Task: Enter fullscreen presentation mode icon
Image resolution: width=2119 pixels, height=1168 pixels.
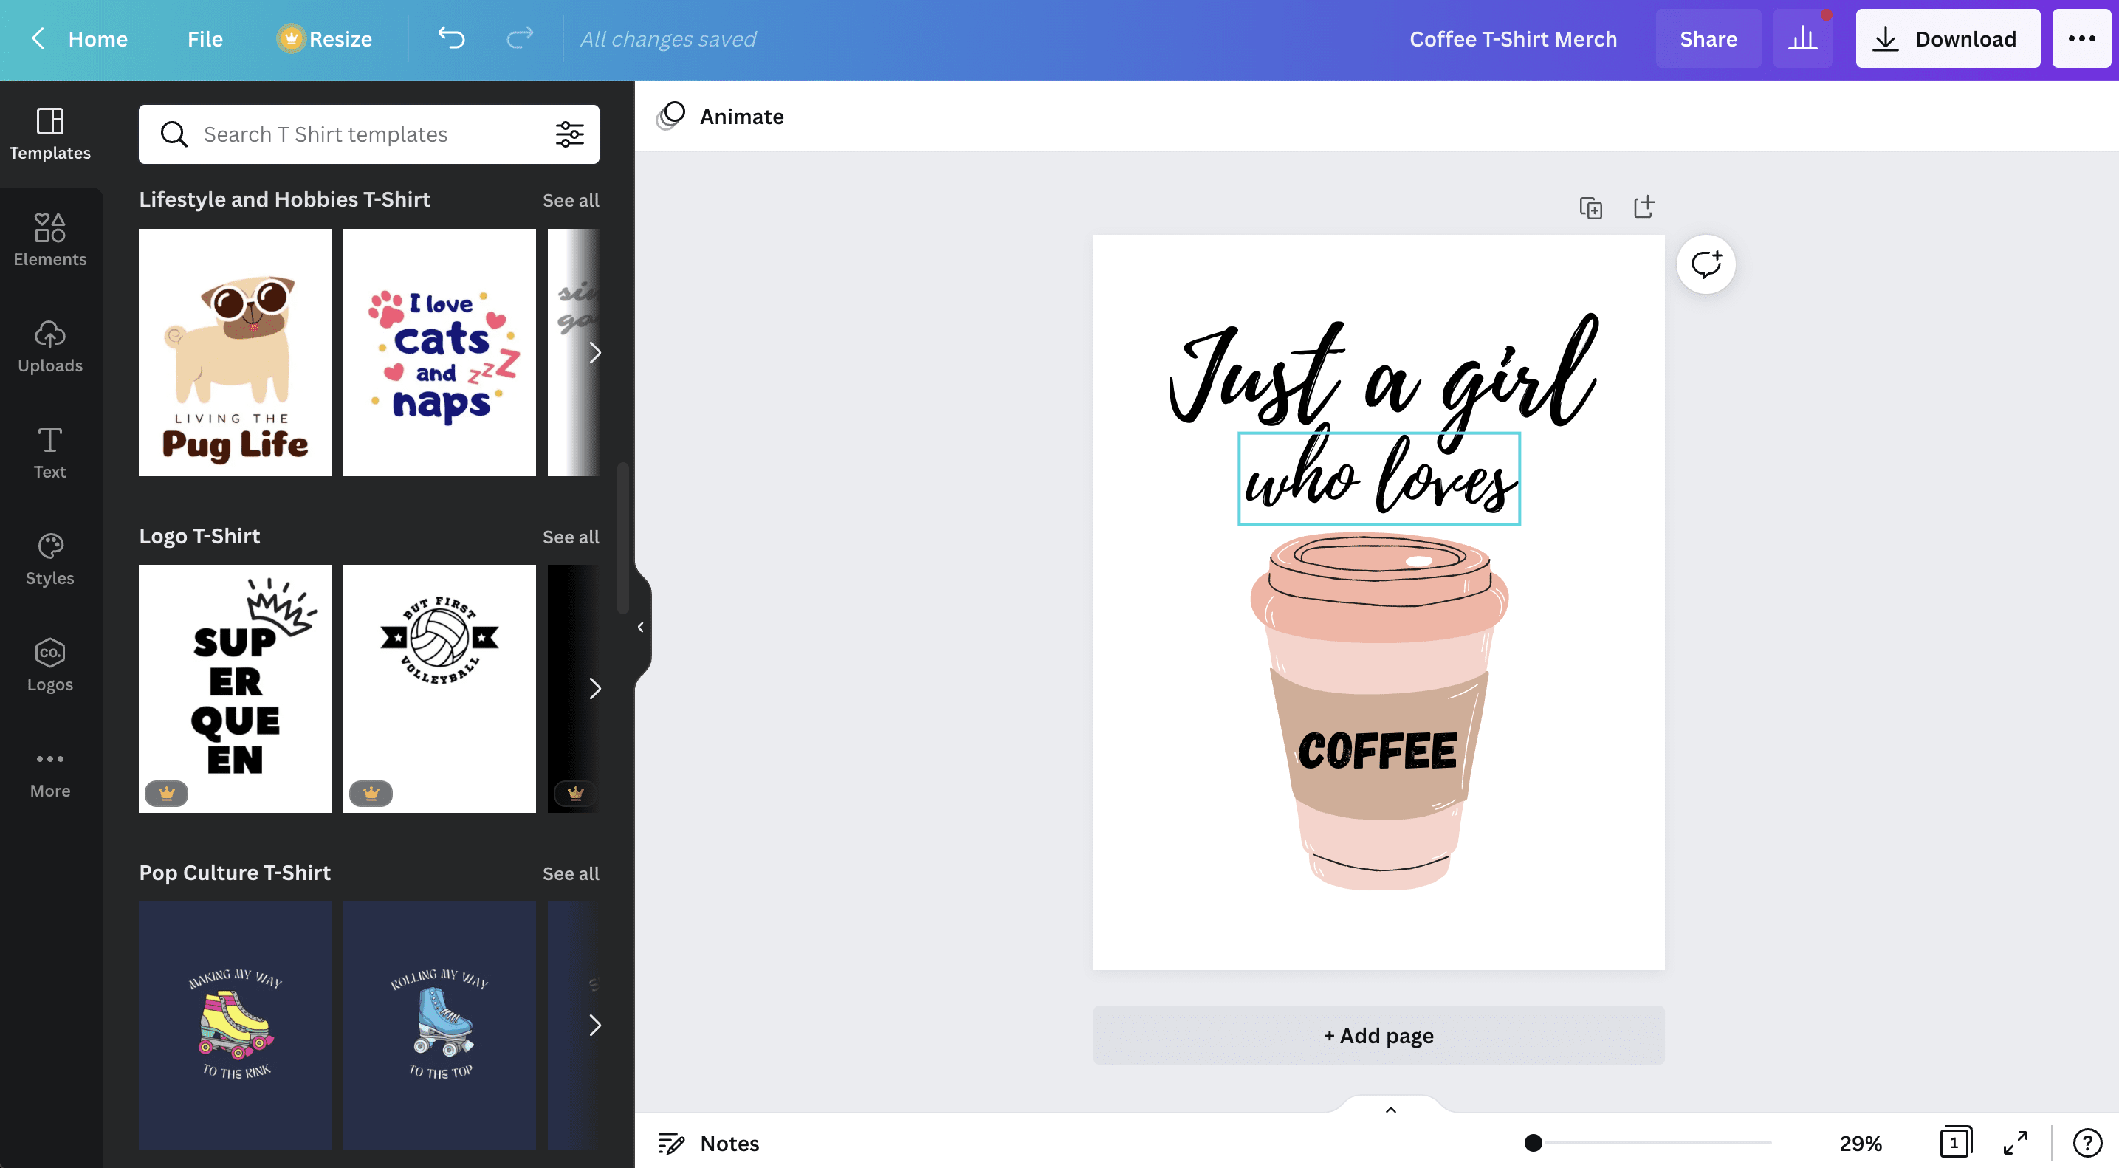Action: pyautogui.click(x=2015, y=1142)
